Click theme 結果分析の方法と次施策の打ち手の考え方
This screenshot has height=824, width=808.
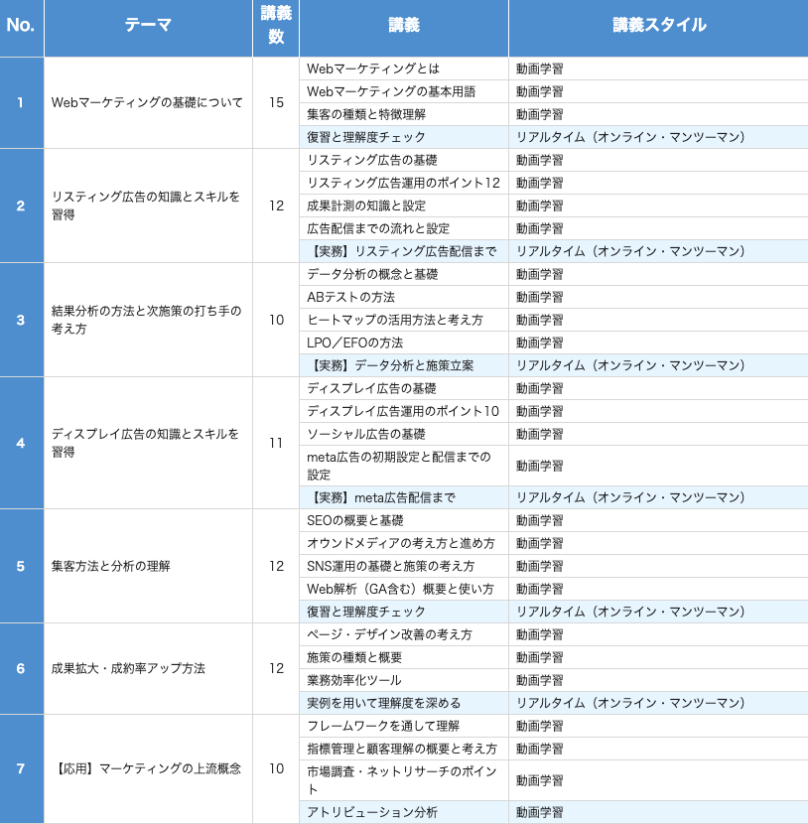pos(148,320)
